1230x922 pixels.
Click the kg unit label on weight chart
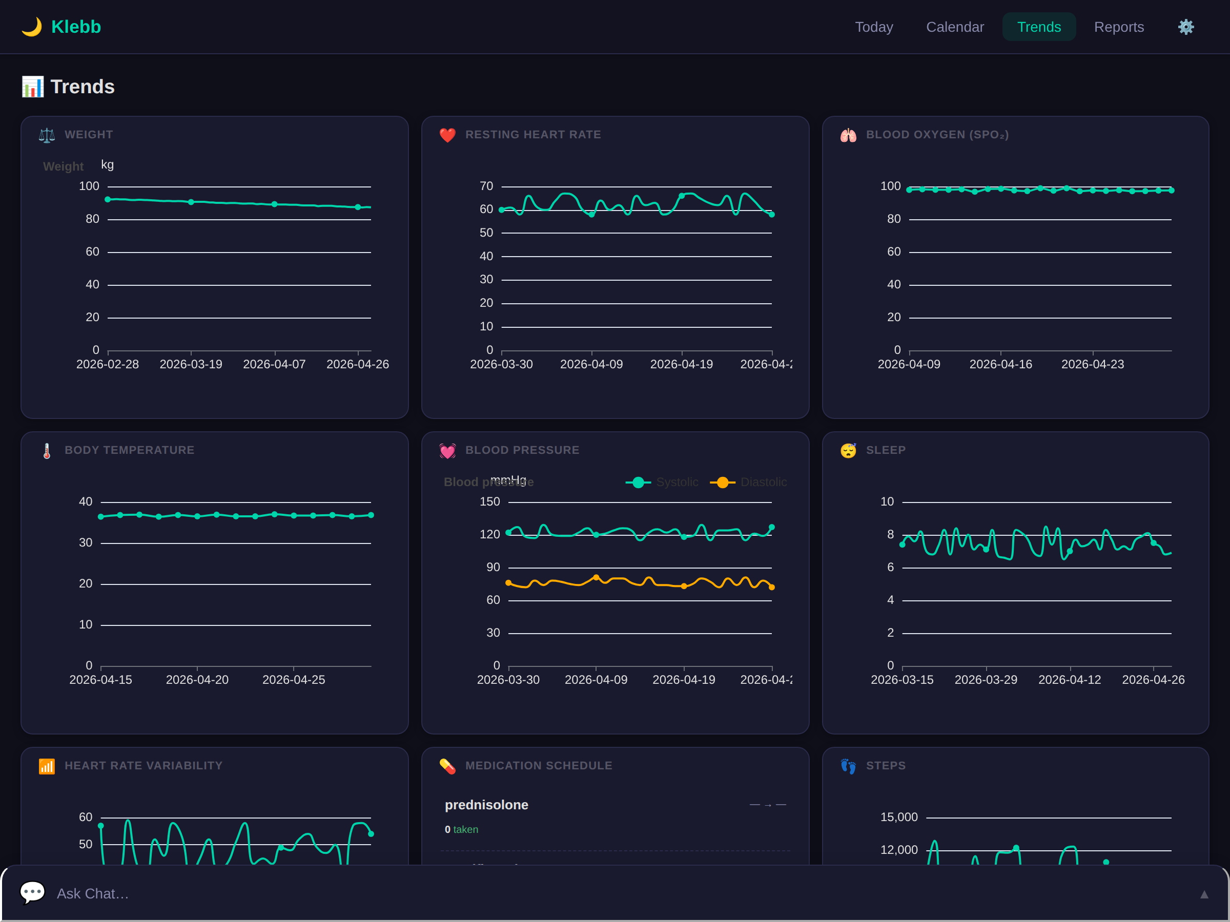click(x=107, y=164)
